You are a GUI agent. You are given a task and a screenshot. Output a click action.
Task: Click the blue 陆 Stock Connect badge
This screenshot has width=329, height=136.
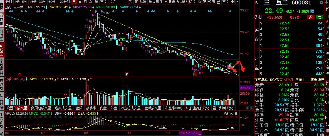(313, 11)
